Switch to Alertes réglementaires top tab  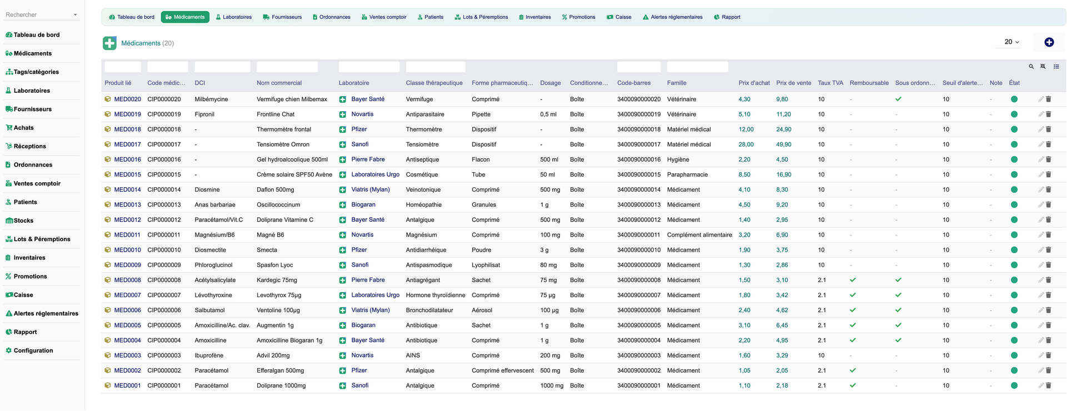[x=672, y=17]
